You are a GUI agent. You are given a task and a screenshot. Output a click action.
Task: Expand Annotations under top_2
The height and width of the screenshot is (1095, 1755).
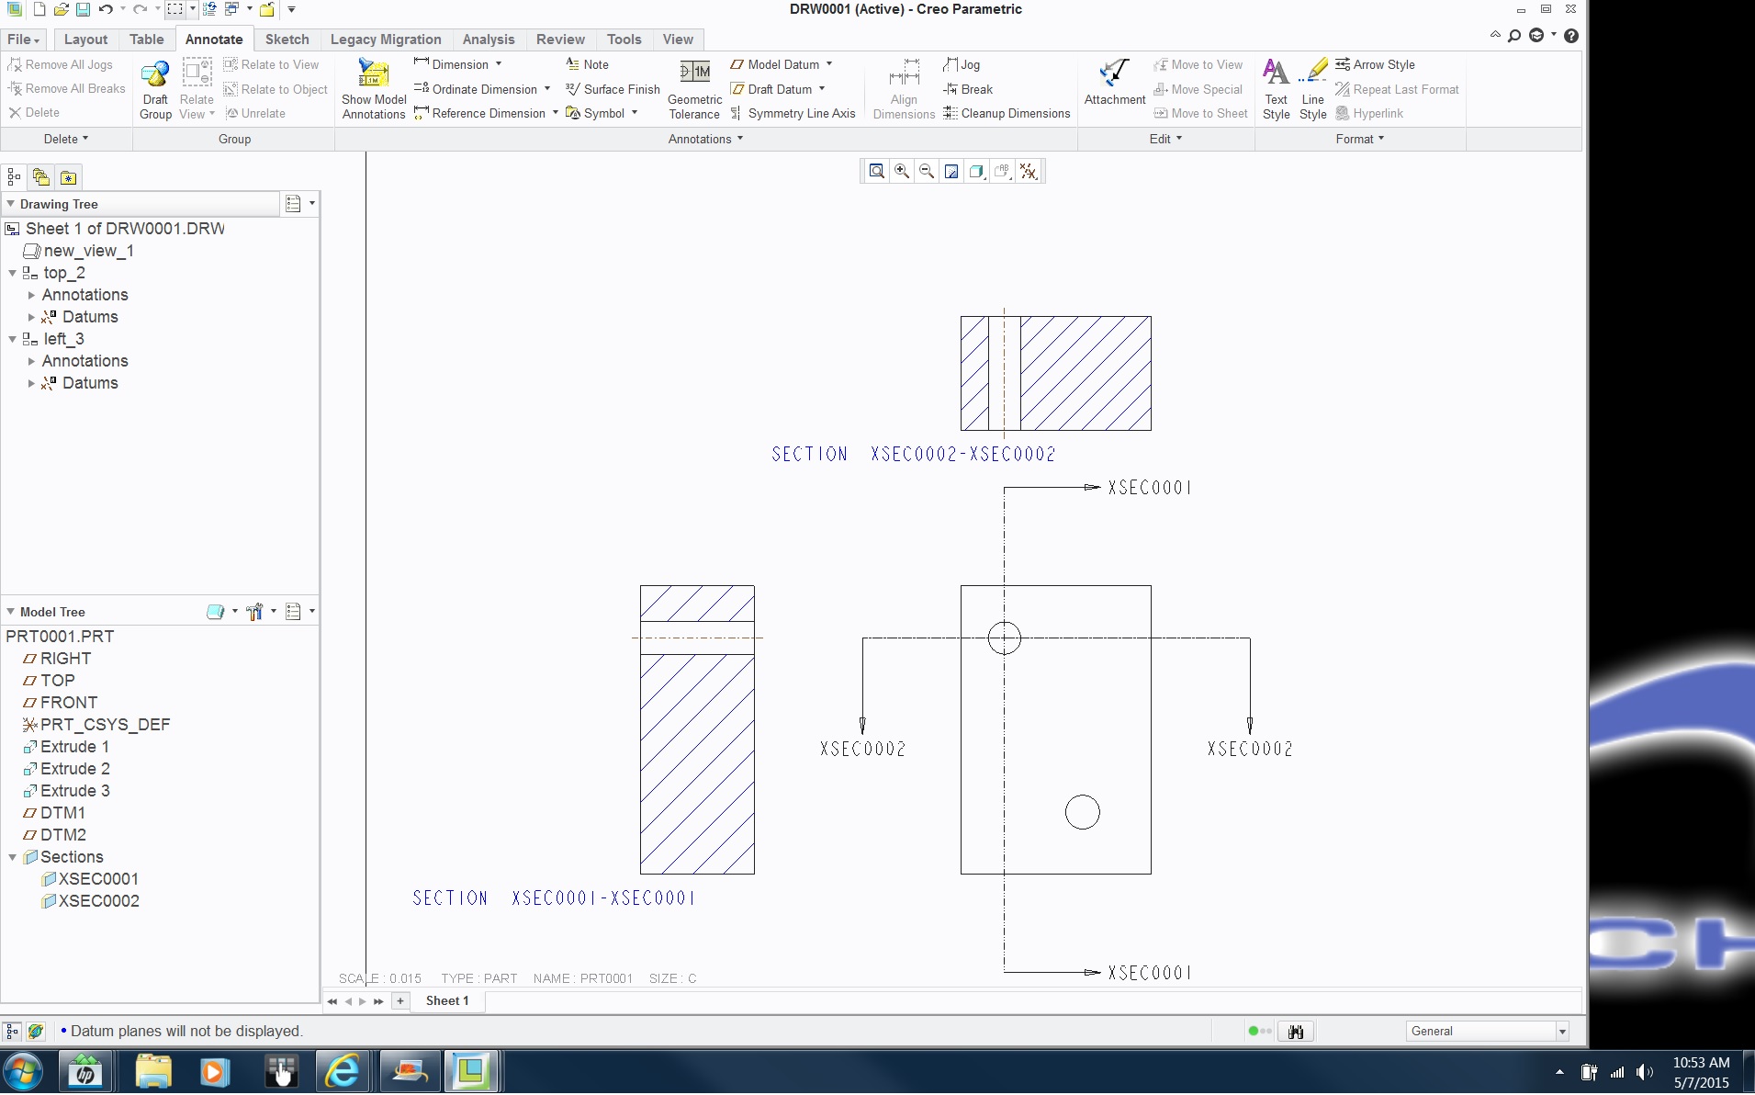point(31,295)
